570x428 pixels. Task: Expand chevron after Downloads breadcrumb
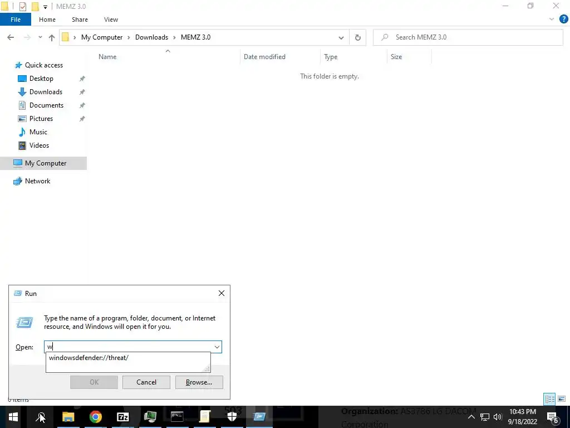coord(174,37)
